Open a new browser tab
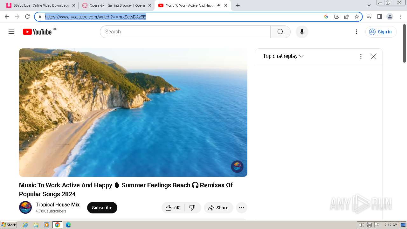This screenshot has height=229, width=407. [x=238, y=5]
